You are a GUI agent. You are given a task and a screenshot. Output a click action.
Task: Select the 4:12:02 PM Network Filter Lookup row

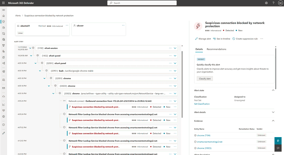click(122, 141)
